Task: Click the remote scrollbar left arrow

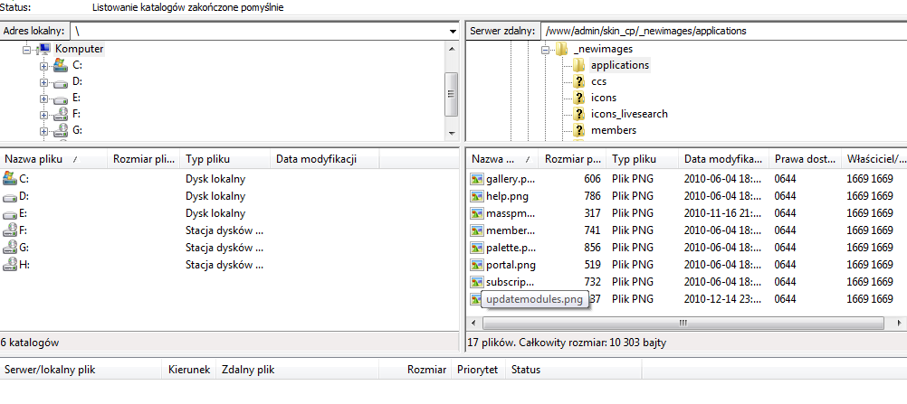Action: [474, 322]
